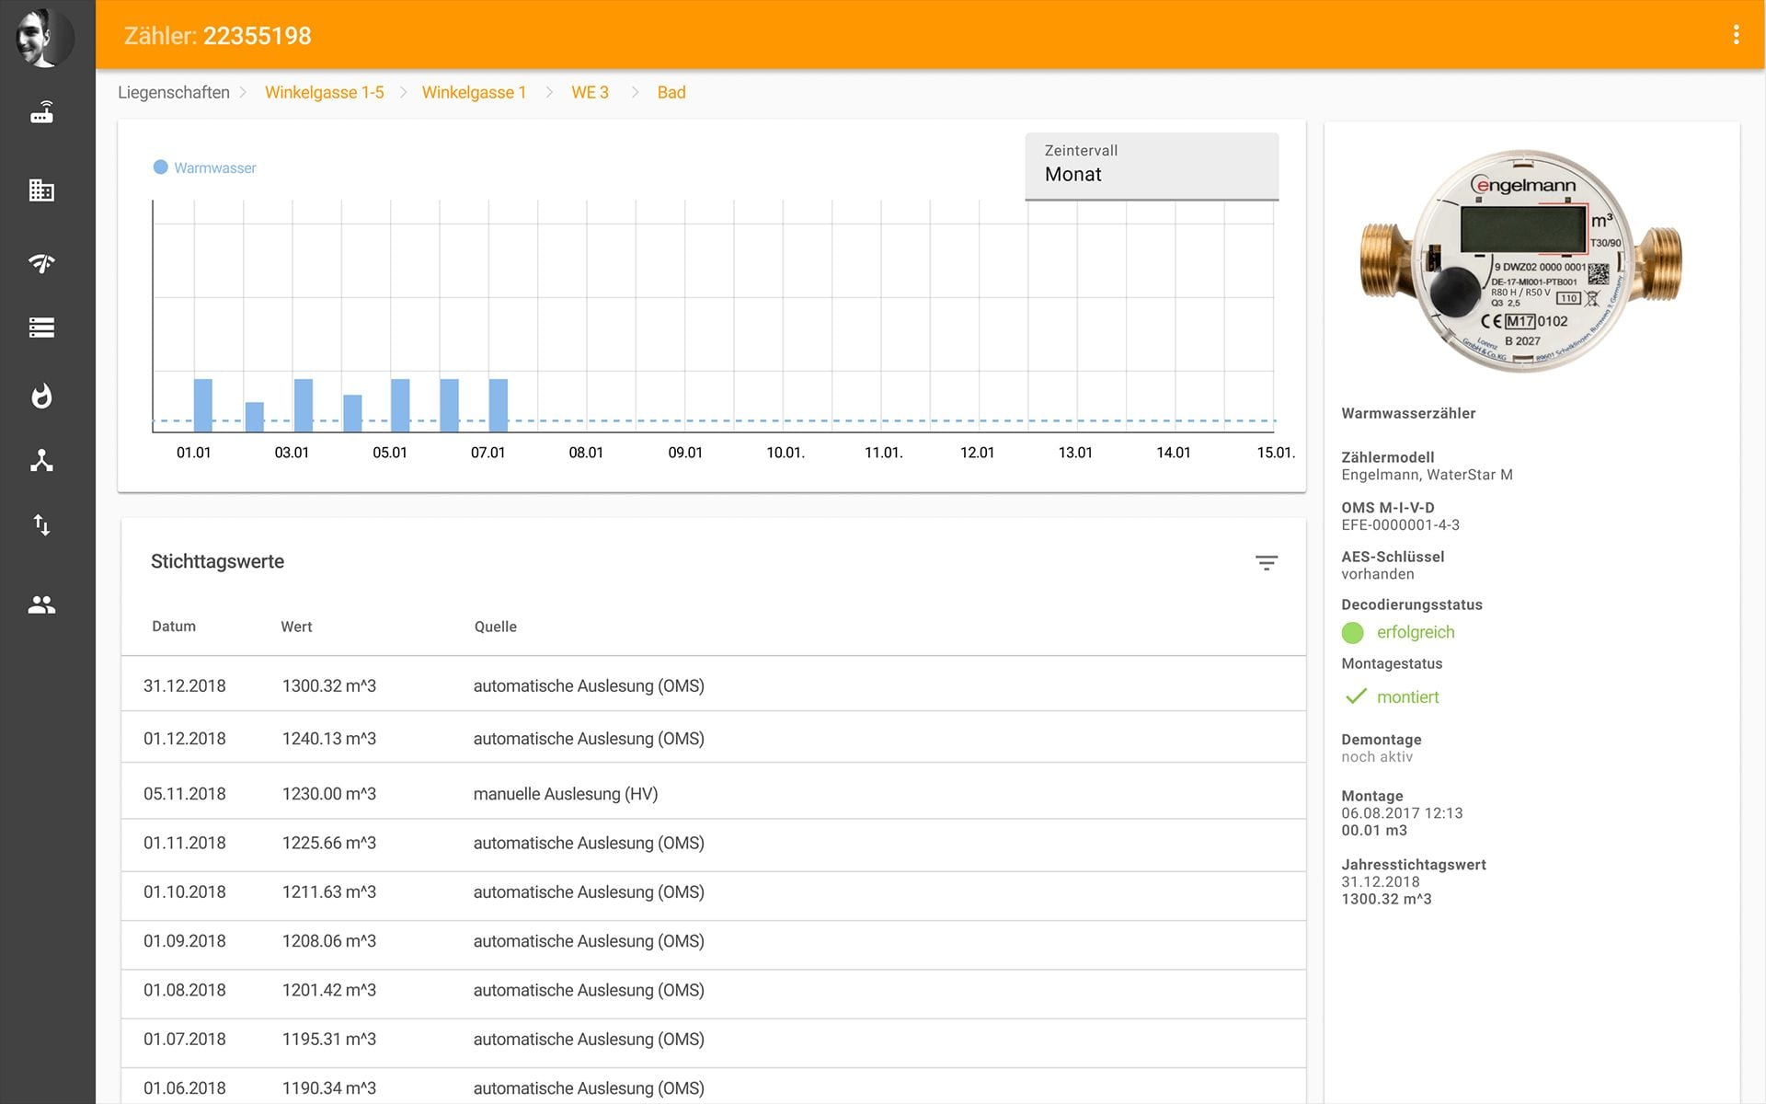The image size is (1766, 1104).
Task: Open the gateway router icon in sidebar
Action: click(x=41, y=113)
